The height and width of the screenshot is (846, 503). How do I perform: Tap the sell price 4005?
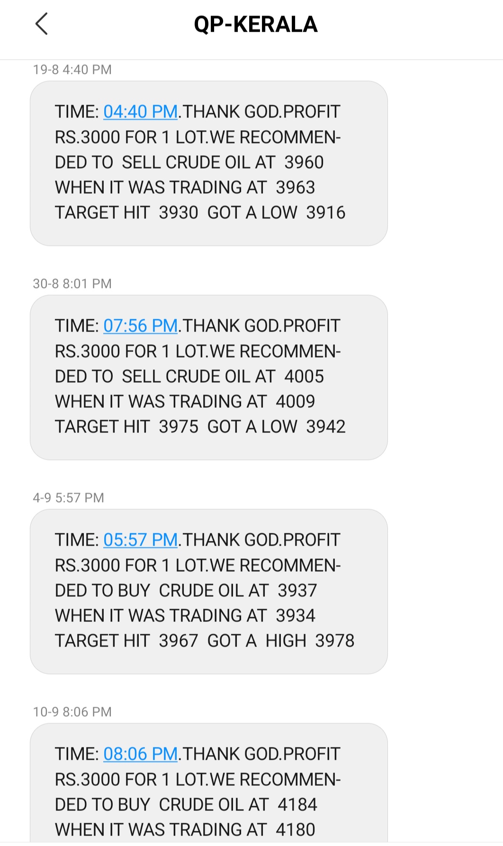click(x=304, y=377)
